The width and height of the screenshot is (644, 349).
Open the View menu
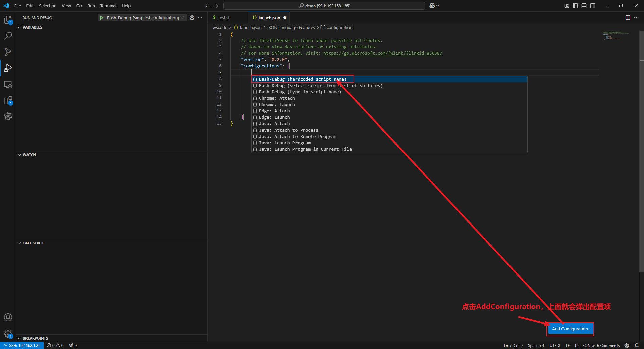66,6
